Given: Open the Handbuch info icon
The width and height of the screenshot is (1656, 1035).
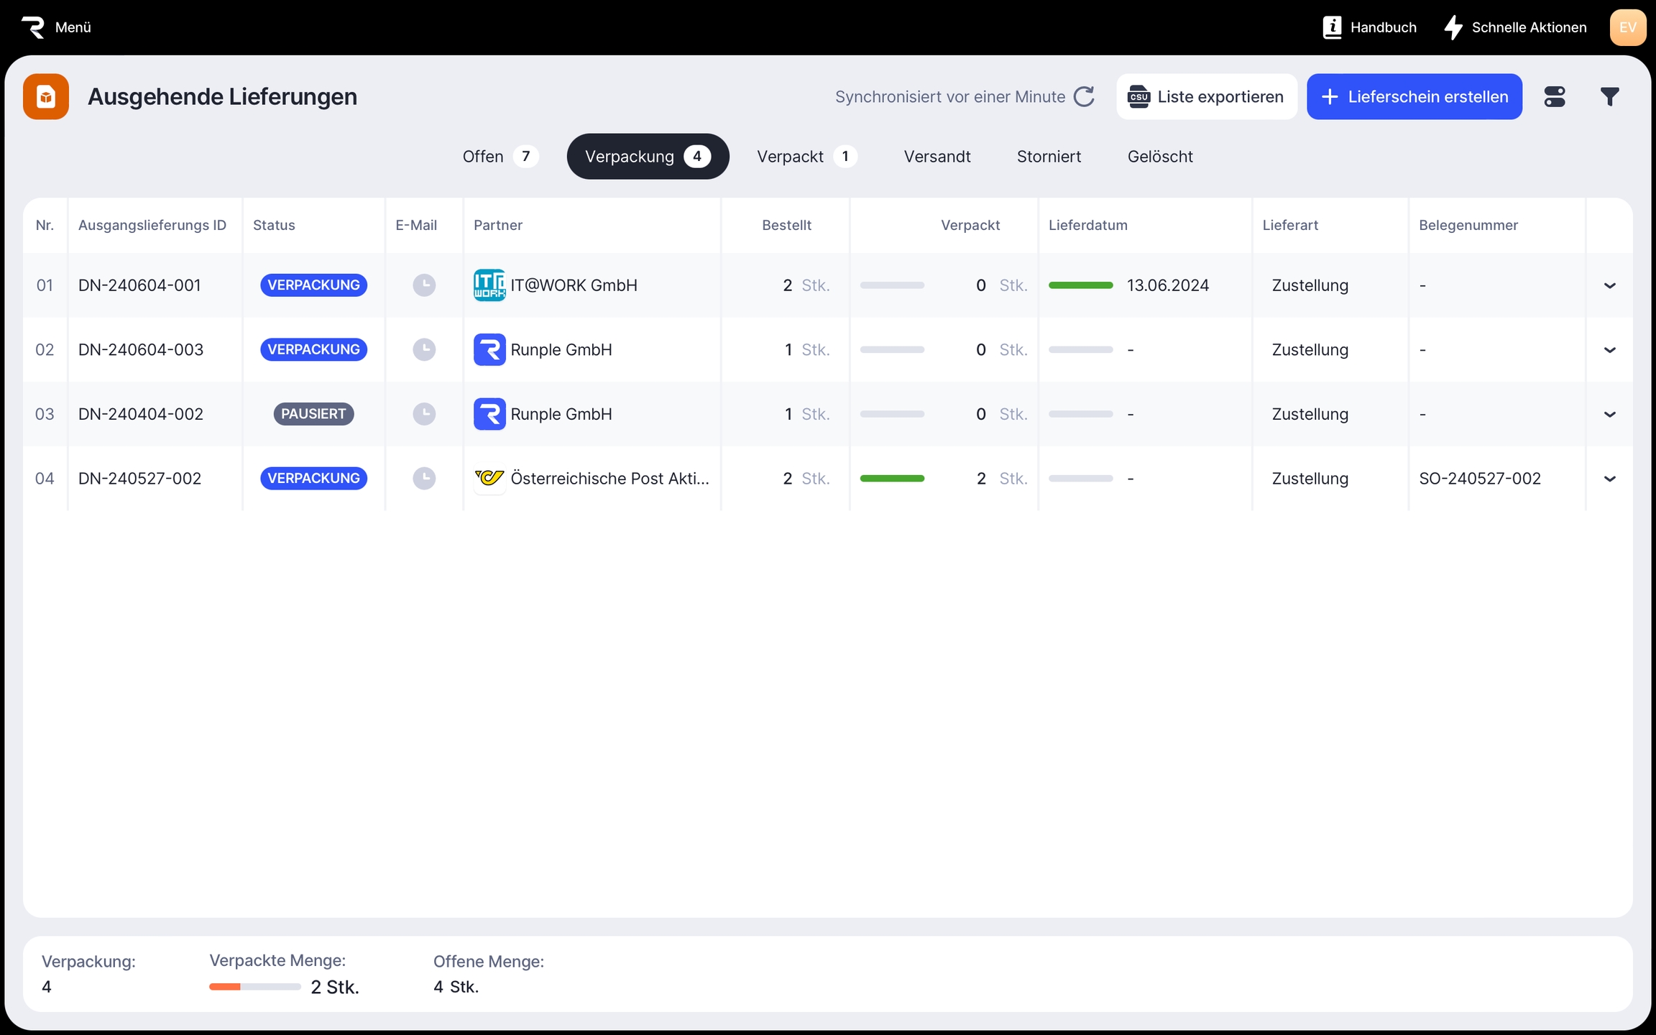Looking at the screenshot, I should (1332, 27).
